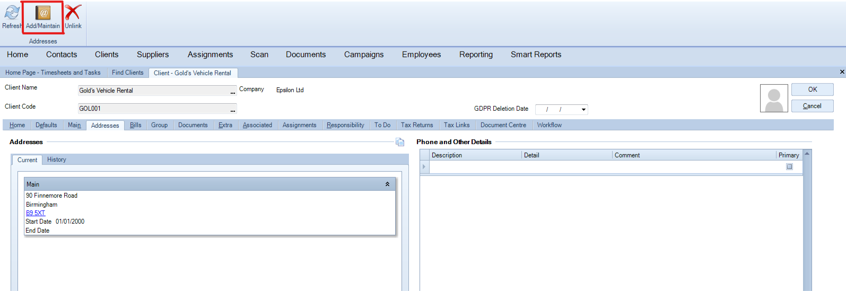Open the To Do sub-tab
Viewport: 846px width, 291px height.
(x=382, y=125)
